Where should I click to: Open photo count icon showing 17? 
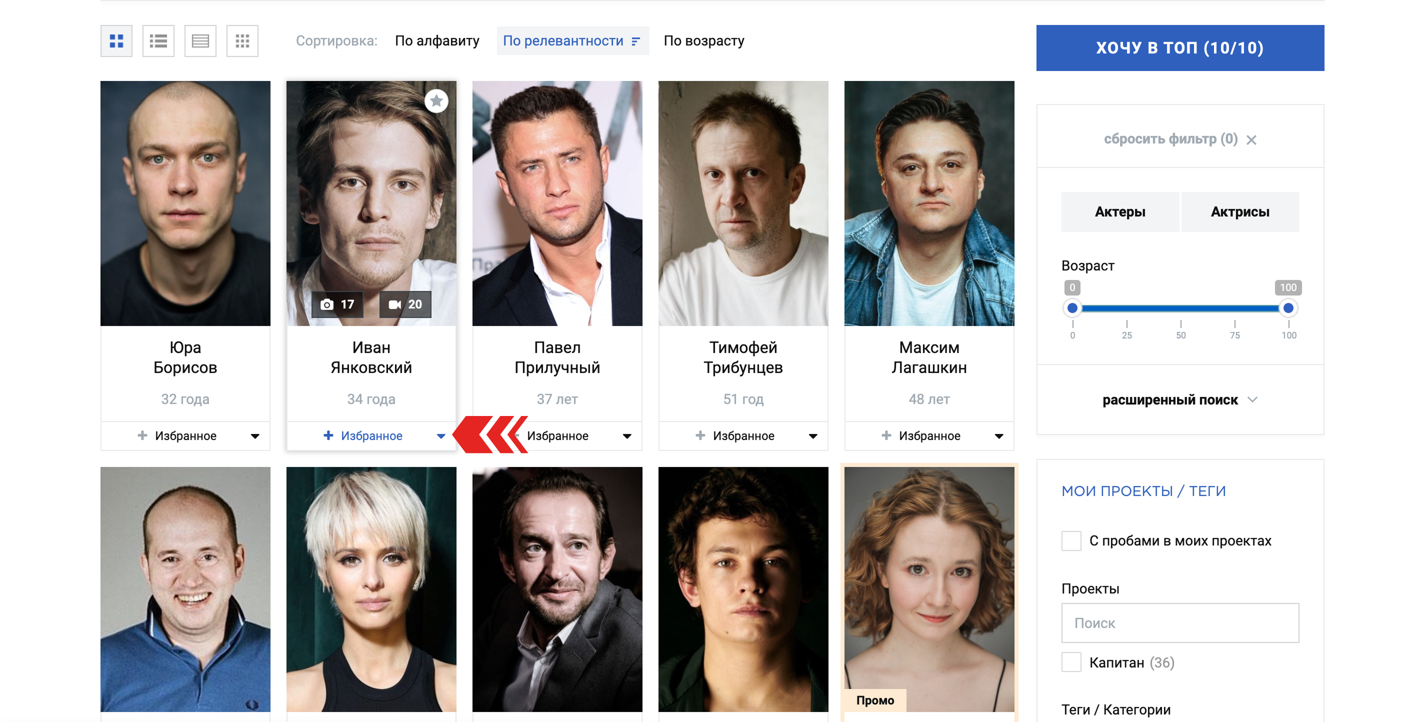337,304
